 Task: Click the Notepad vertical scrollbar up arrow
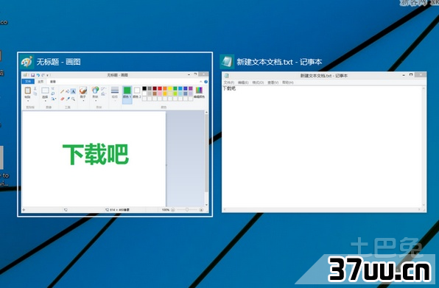coord(424,88)
